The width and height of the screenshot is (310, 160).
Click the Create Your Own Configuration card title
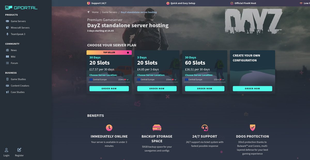(246, 58)
